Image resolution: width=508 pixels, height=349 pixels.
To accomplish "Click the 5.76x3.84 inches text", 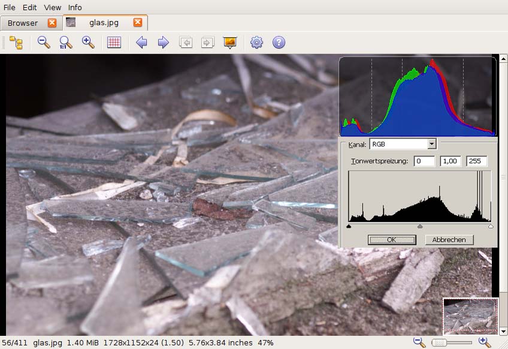I will (x=220, y=343).
